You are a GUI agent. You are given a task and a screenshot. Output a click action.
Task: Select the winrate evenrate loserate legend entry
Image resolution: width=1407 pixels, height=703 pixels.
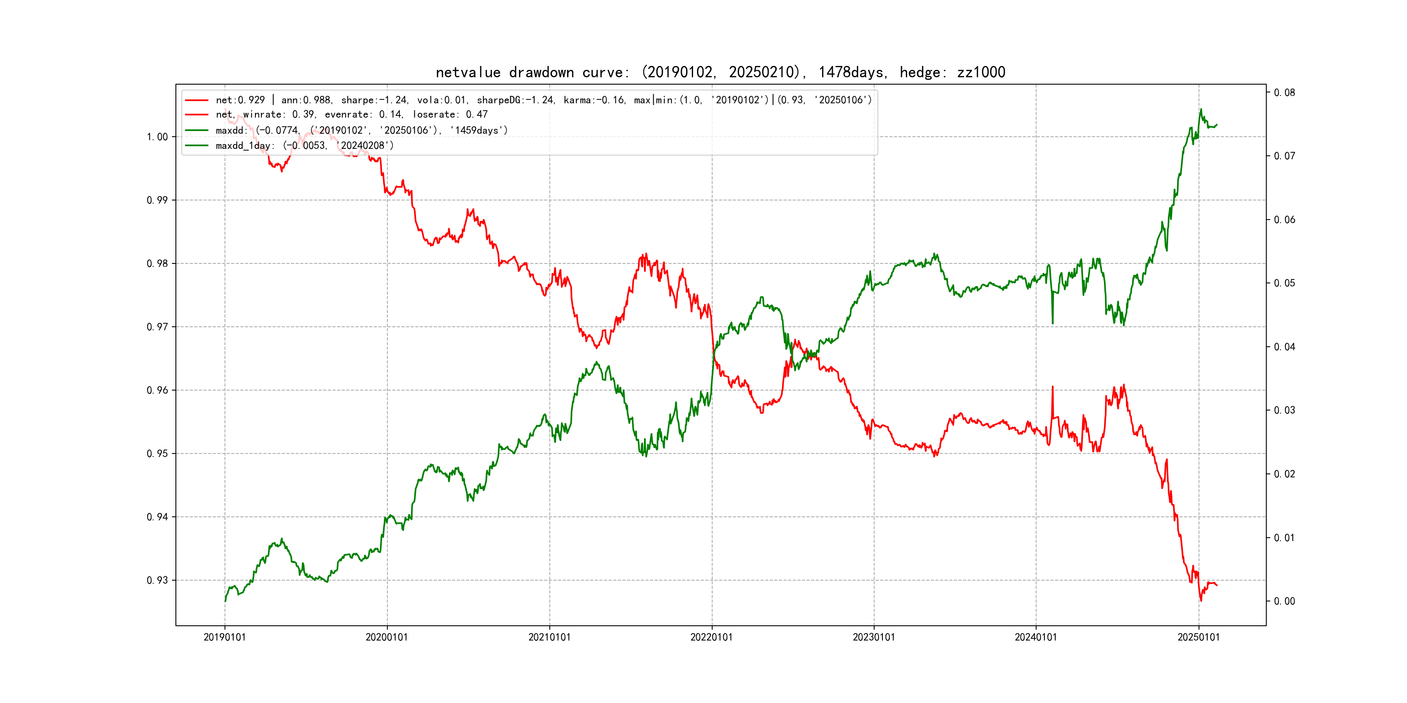351,115
